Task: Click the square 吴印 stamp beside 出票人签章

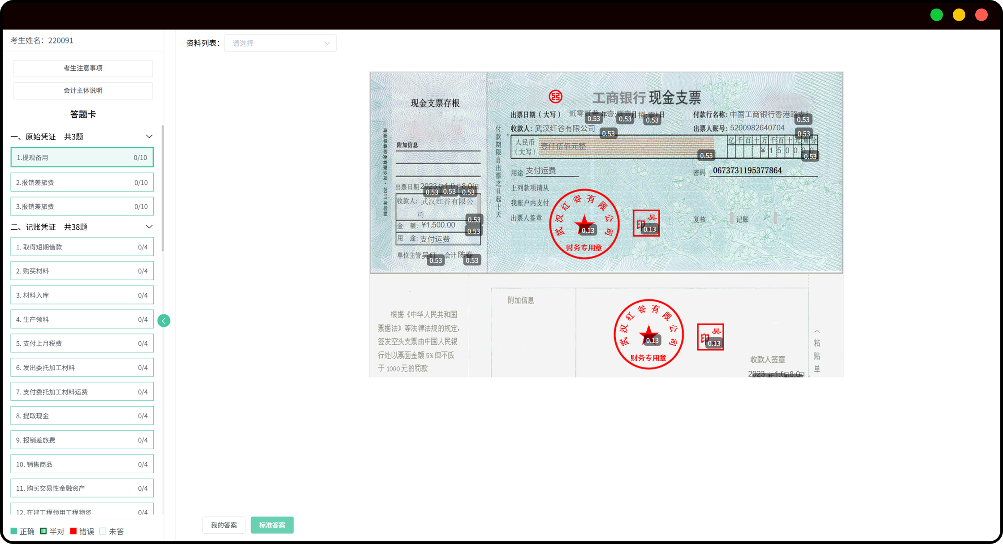Action: point(646,223)
